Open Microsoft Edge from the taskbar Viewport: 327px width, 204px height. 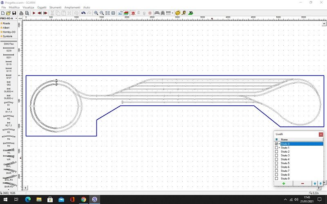pos(28,200)
